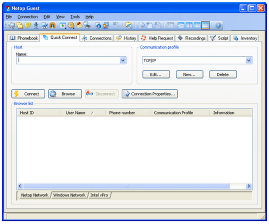This screenshot has height=224, width=269.
Task: Click the greyed tree view toolbar icon
Action: [x=170, y=25]
